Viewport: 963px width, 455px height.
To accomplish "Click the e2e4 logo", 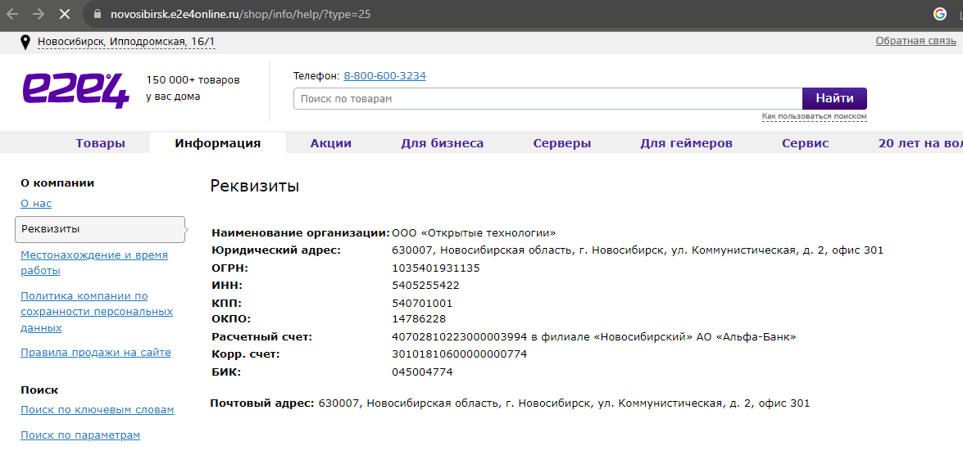I will coord(75,90).
